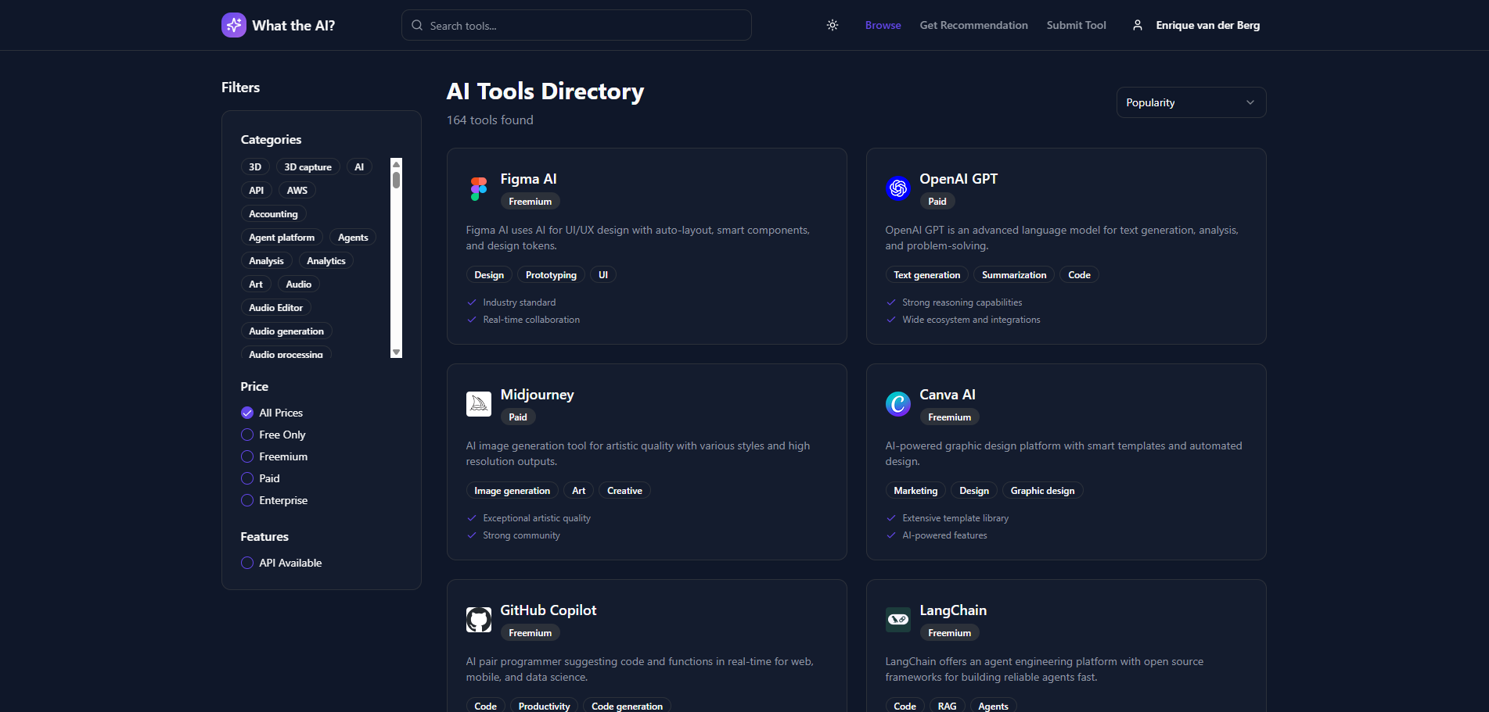
Task: Open the Submit Tool page
Action: tap(1076, 24)
